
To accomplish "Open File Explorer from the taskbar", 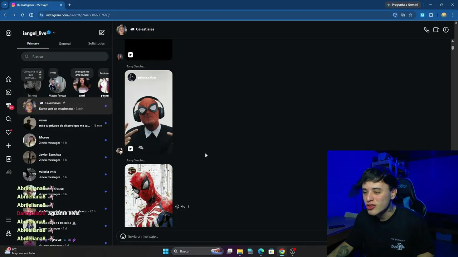I will point(240,251).
